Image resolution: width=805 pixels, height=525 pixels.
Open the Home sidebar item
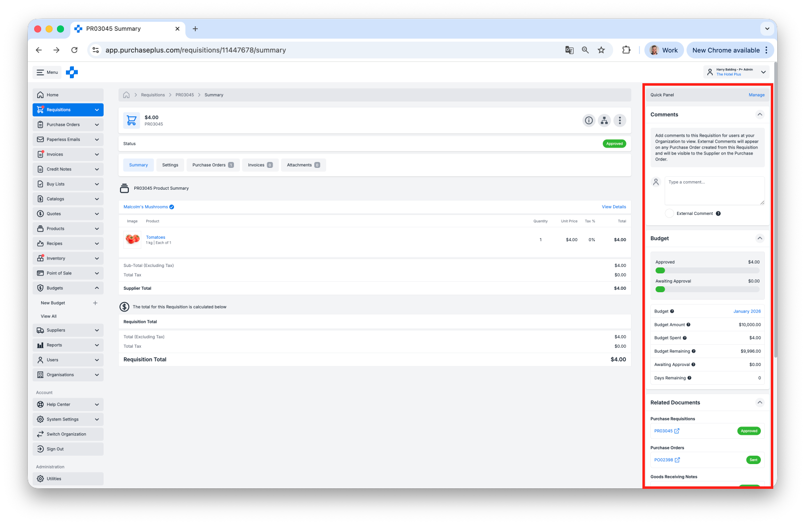(68, 95)
